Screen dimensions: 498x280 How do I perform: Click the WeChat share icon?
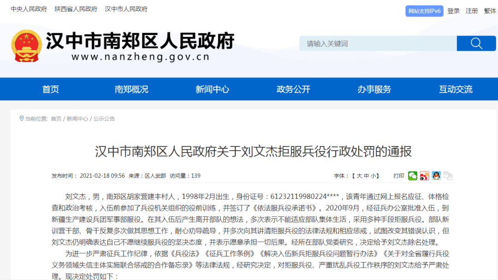click(x=412, y=176)
